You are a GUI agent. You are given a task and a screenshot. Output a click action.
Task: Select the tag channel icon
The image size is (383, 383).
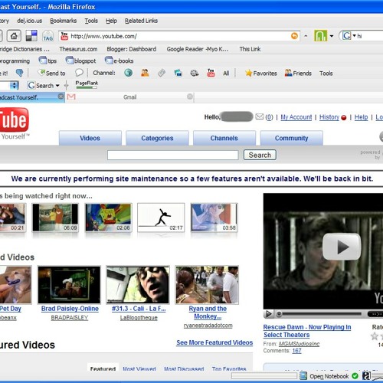(162, 73)
